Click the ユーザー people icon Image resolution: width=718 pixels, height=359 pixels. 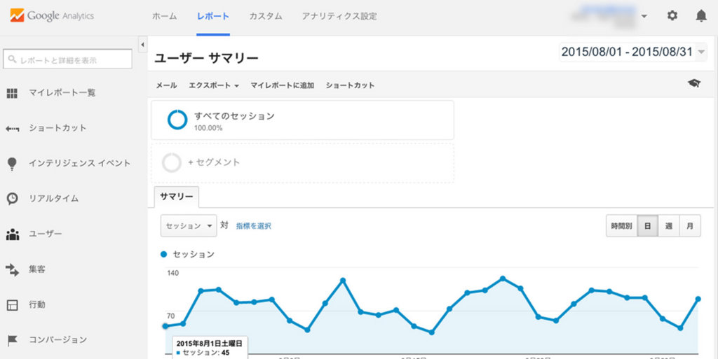13,234
